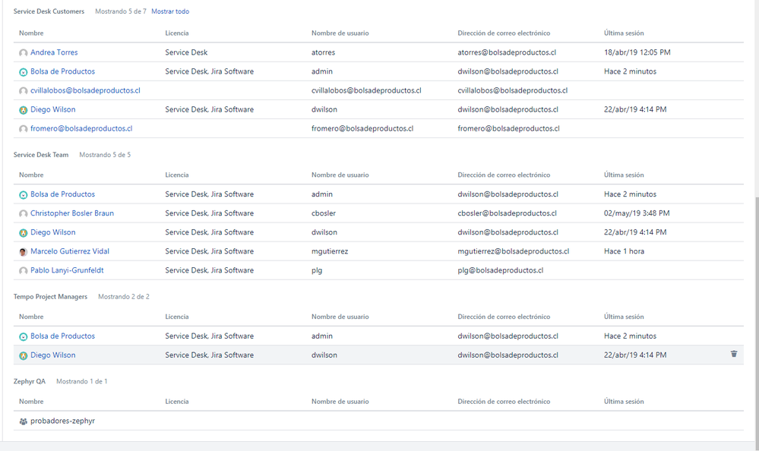Click Nombre header in Service Desk Customers table
The width and height of the screenshot is (759, 451).
tap(31, 33)
